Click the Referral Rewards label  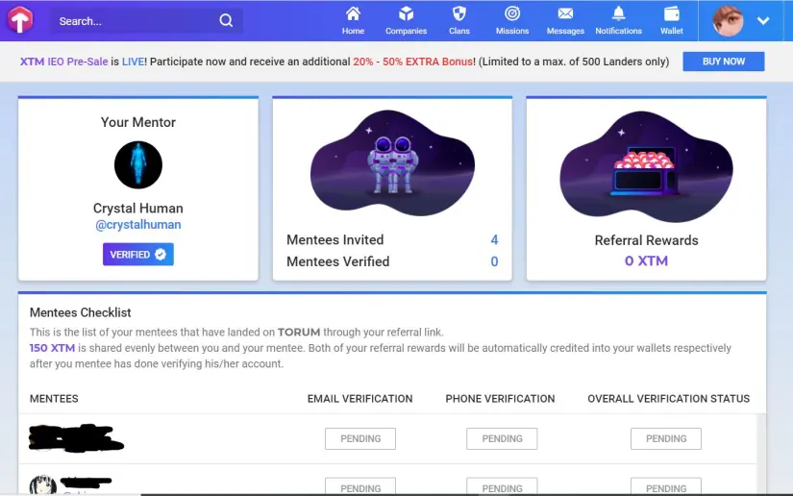click(x=646, y=240)
